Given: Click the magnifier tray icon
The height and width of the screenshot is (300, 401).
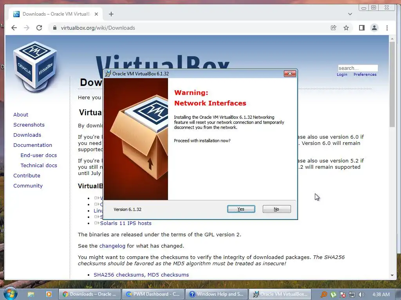Looking at the screenshot, I should point(324,295).
